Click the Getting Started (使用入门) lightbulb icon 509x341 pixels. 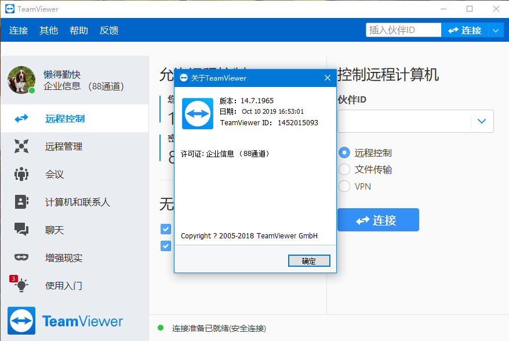(21, 285)
